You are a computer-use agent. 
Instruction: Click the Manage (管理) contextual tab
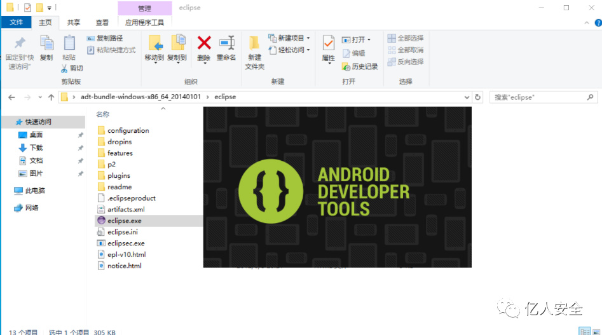(145, 8)
